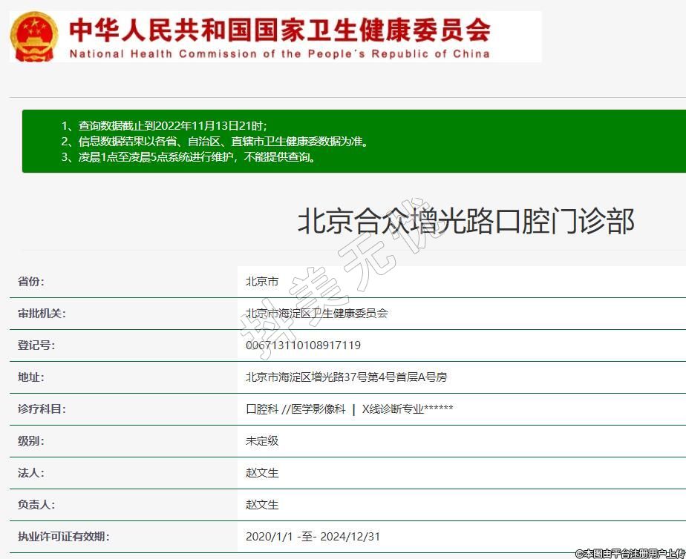686x559 pixels.
Task: Click the notice line about 2022年11月13日21时
Action: 164,125
